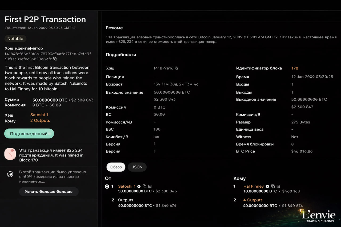Viewport: 341px width, 227px height.
Task: Click the Notable tag badge
Action: coord(15,39)
